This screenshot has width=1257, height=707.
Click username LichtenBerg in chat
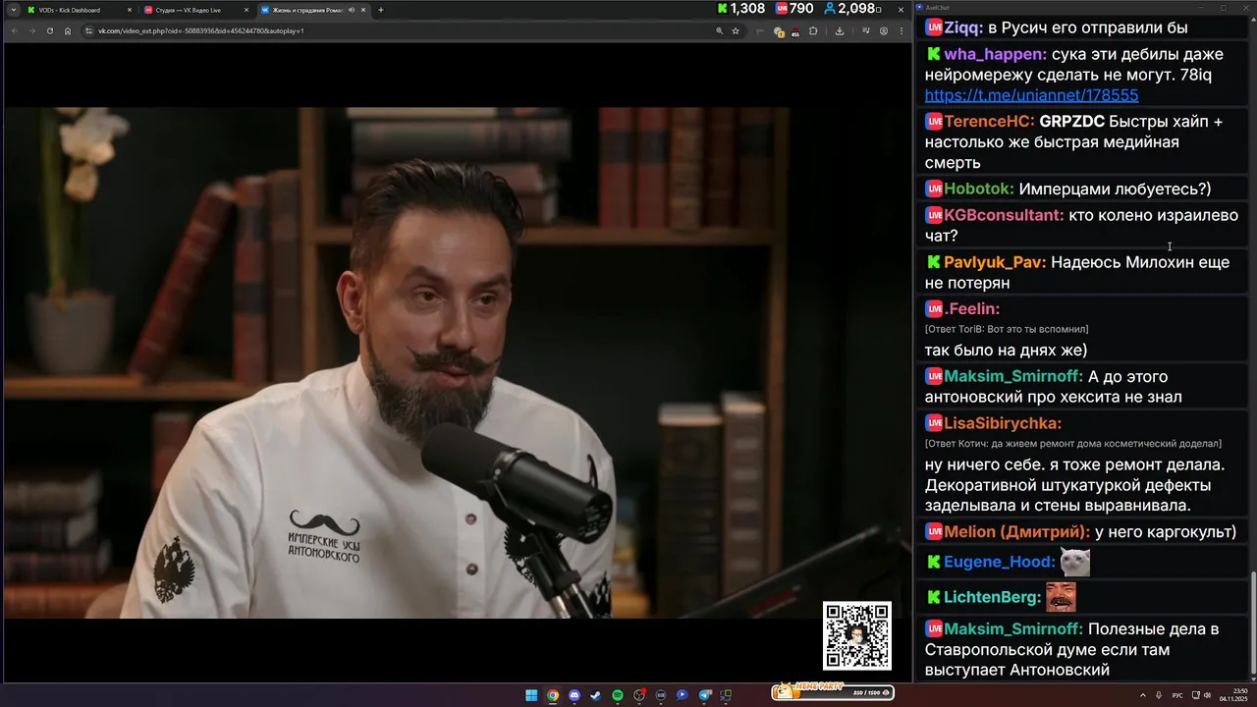(x=993, y=597)
